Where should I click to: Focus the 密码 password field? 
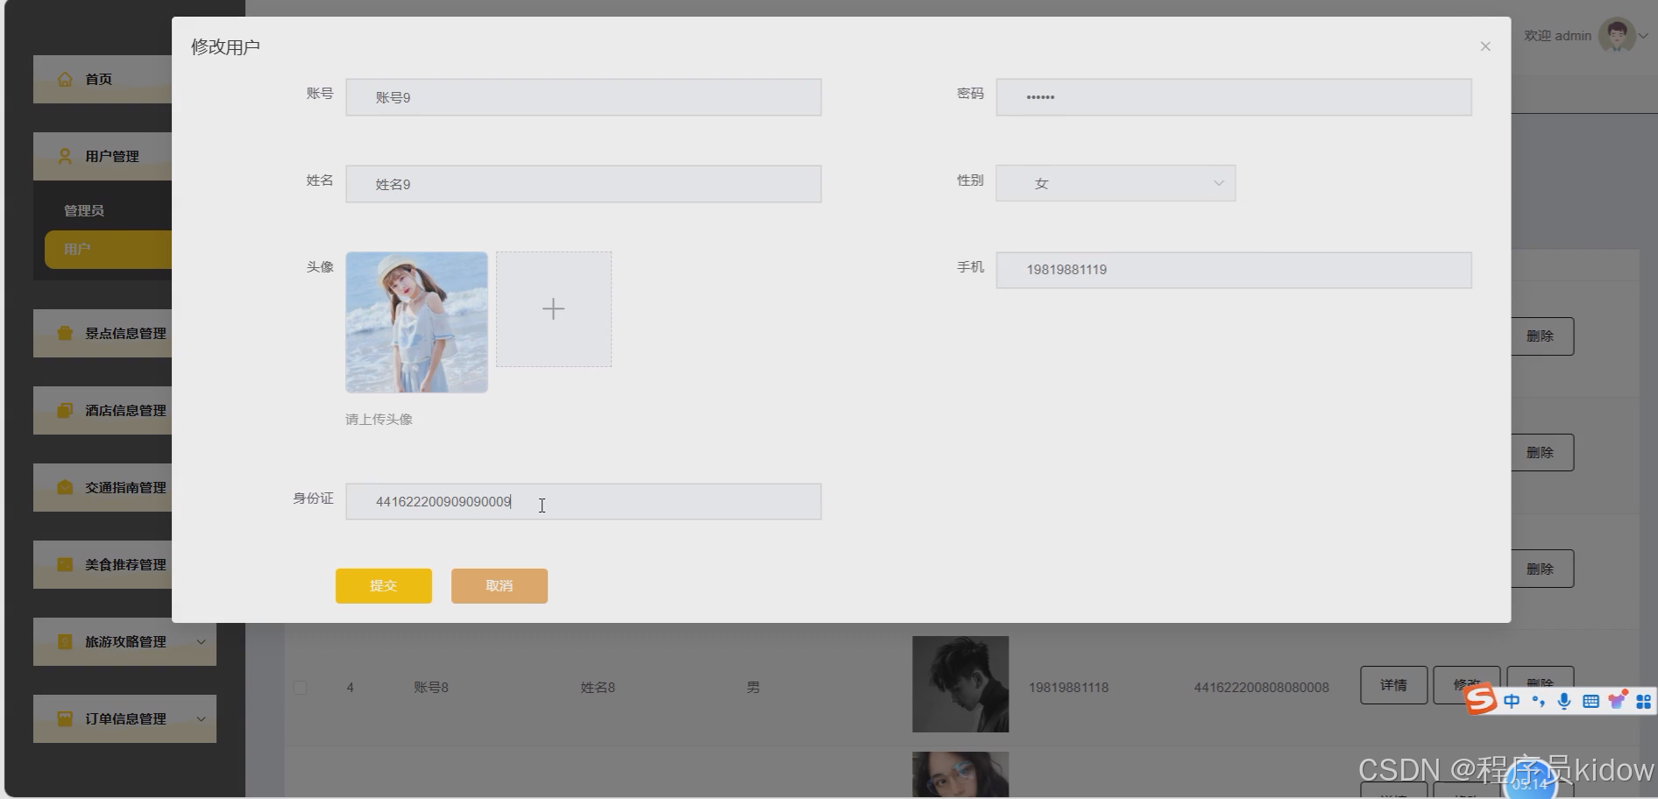click(x=1234, y=97)
